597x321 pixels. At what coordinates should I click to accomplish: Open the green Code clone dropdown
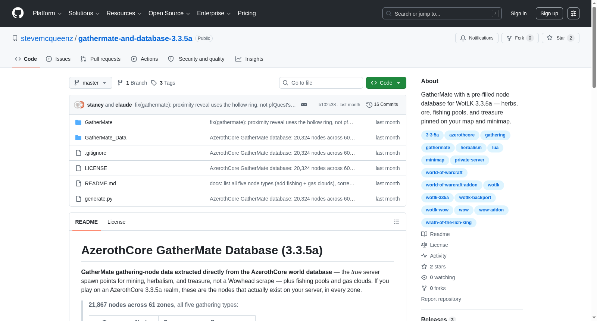[386, 83]
